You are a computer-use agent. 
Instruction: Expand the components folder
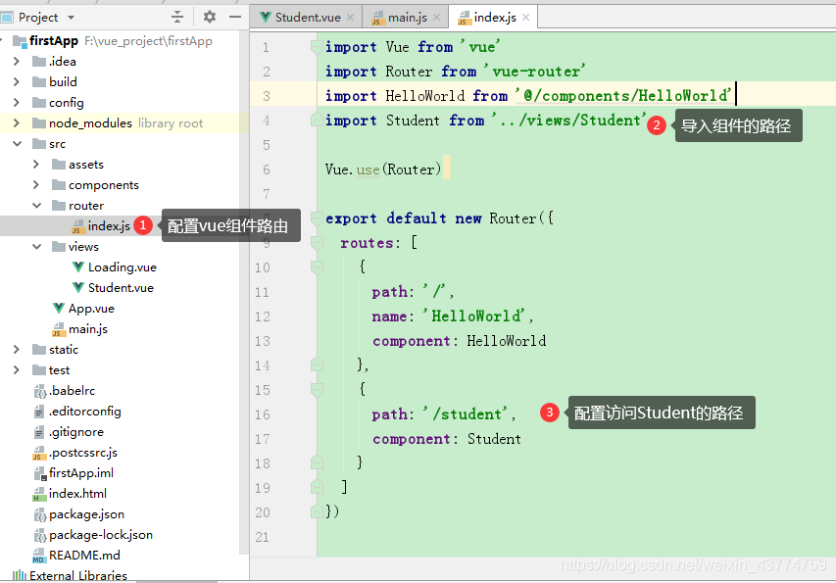(36, 185)
